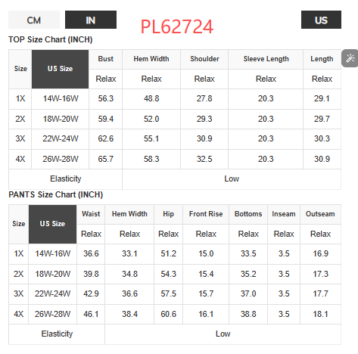The image size is (358, 354).
Task: Click the PL62724 product code
Action: click(177, 26)
